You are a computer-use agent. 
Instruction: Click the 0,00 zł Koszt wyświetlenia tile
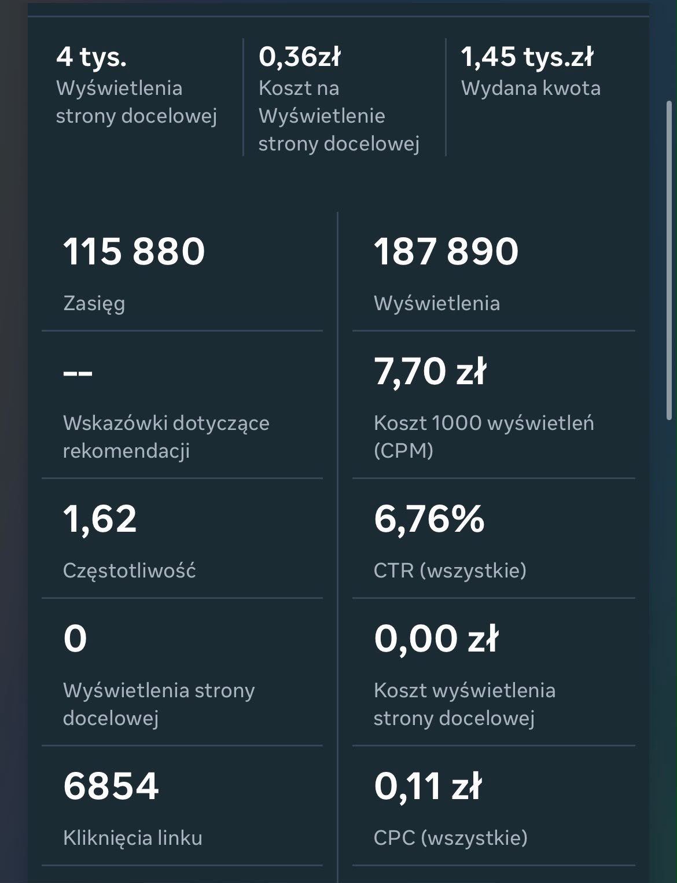(x=494, y=672)
